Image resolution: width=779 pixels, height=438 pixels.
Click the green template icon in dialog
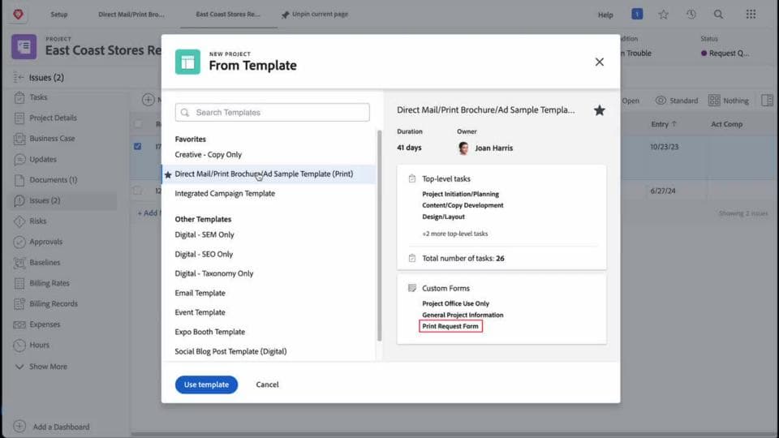tap(187, 62)
